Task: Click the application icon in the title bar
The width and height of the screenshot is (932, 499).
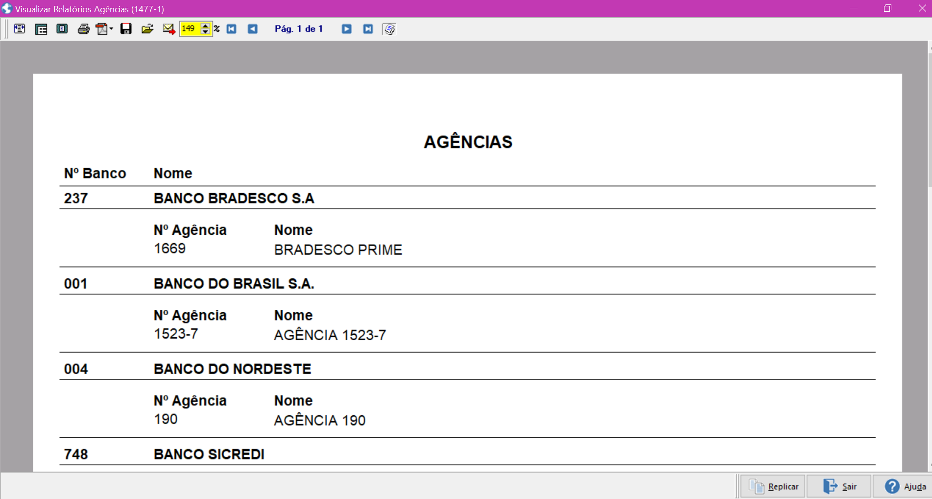Action: 7,9
